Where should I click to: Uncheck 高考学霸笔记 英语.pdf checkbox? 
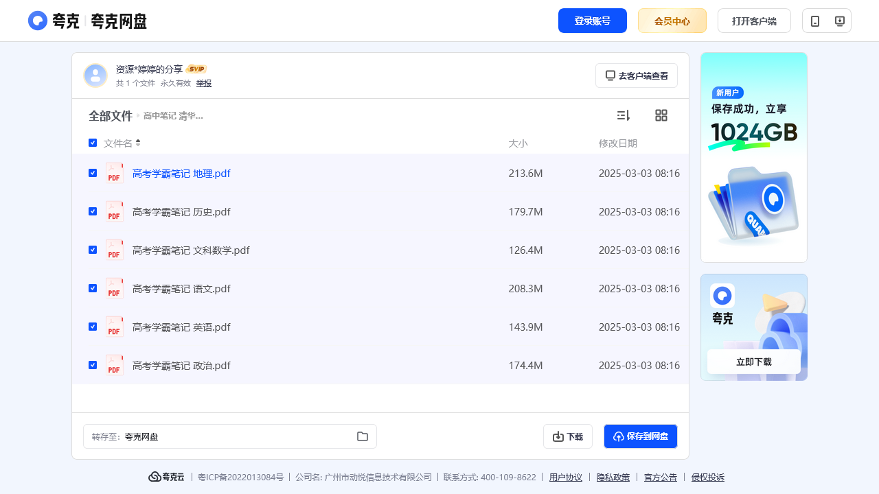(93, 327)
